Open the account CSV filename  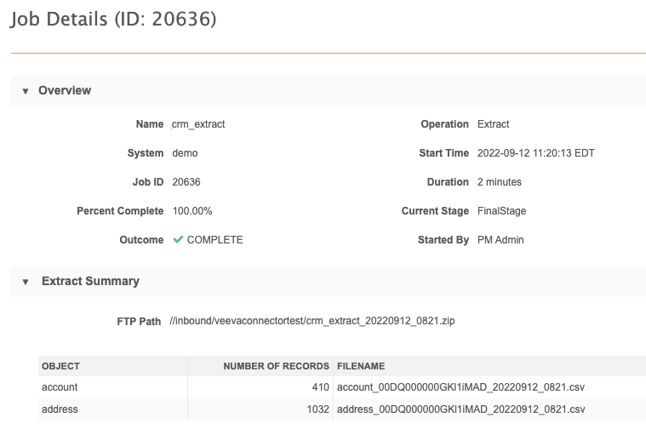[460, 387]
